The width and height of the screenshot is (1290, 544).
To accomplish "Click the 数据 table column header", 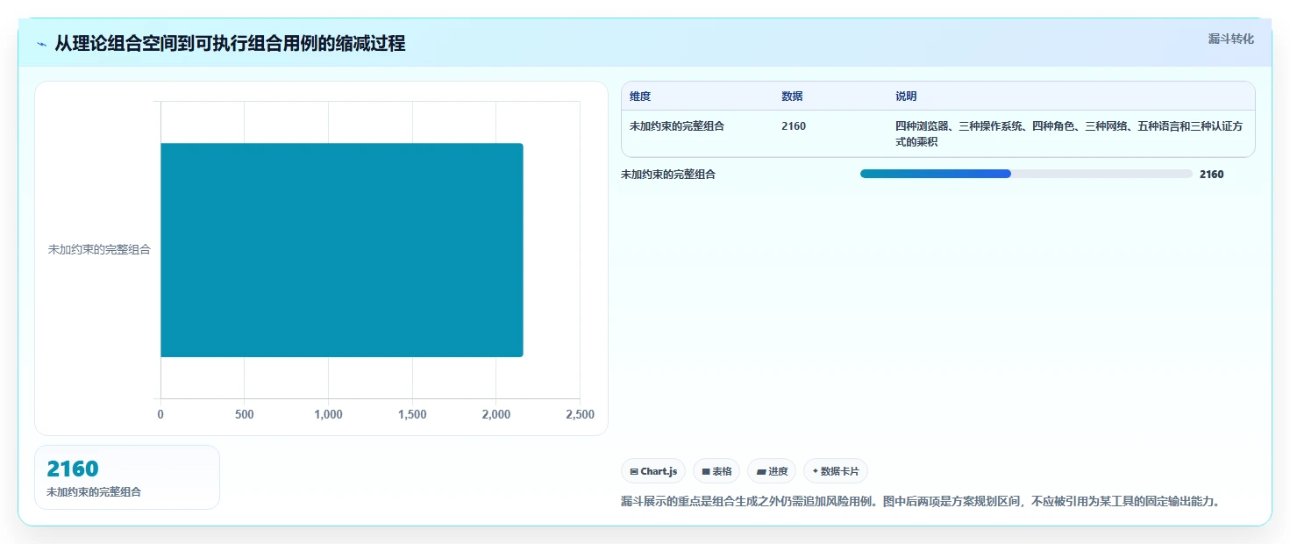I will (x=792, y=97).
